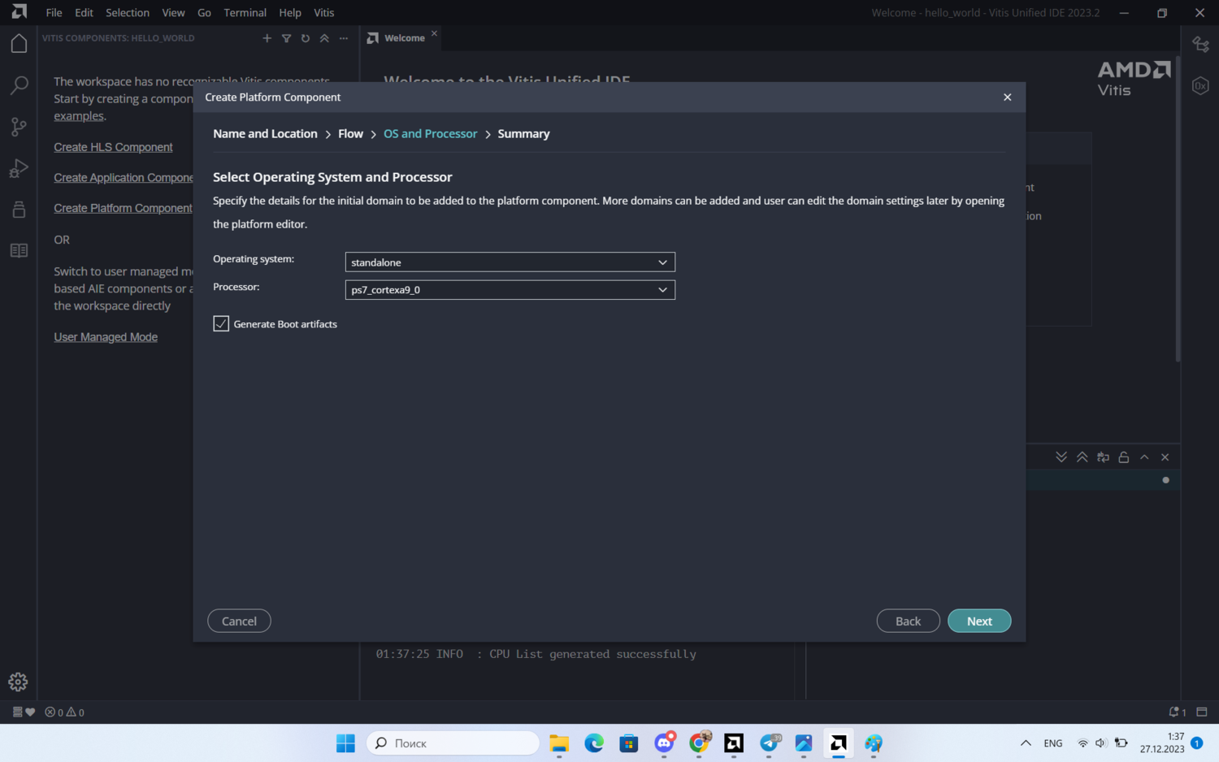Open File Explorer from the Windows taskbar
1219x762 pixels.
pyautogui.click(x=559, y=743)
